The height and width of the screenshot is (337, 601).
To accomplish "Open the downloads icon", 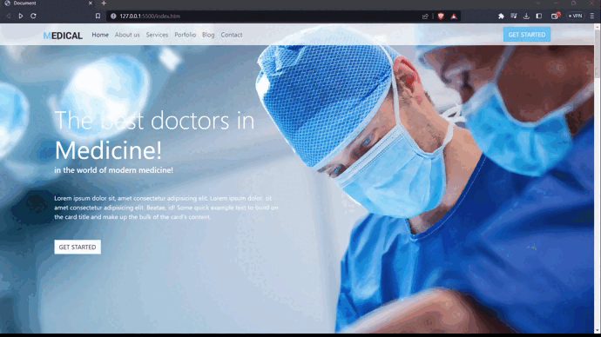I will pos(526,16).
